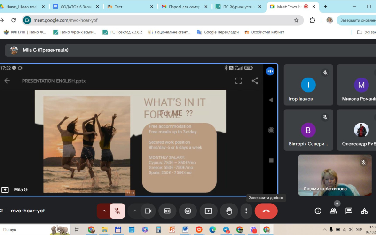Close the Тест tab

click(x=151, y=7)
